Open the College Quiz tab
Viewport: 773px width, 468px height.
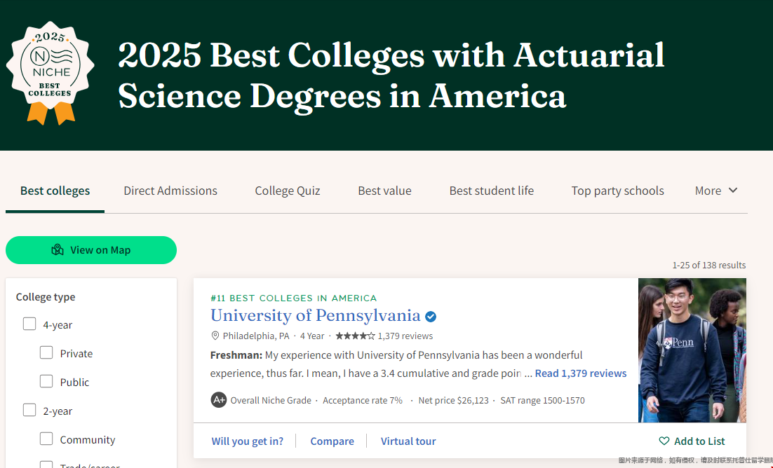coord(288,191)
